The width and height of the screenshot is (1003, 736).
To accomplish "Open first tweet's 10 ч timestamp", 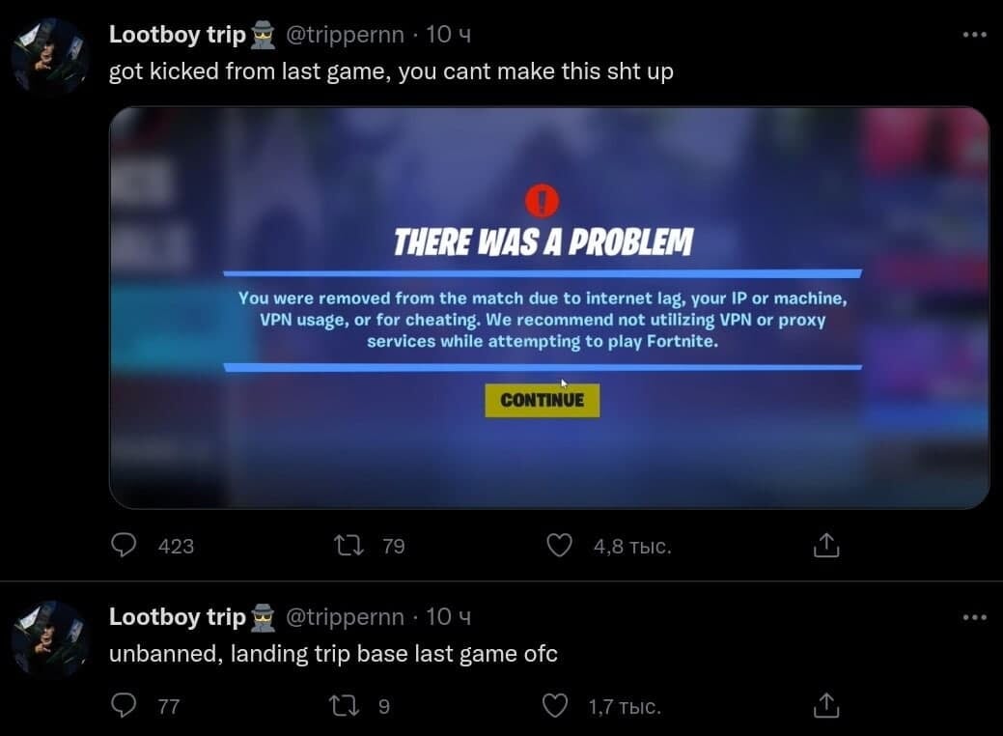I will point(449,35).
